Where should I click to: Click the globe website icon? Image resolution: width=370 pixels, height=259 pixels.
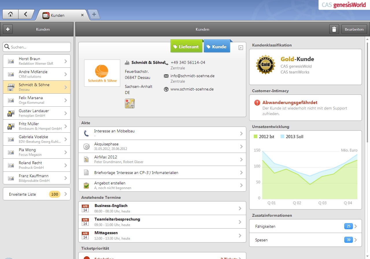point(166,89)
